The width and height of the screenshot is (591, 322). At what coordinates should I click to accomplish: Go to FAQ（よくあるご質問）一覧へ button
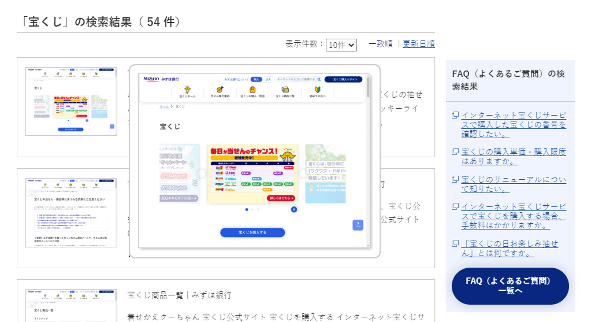click(510, 286)
